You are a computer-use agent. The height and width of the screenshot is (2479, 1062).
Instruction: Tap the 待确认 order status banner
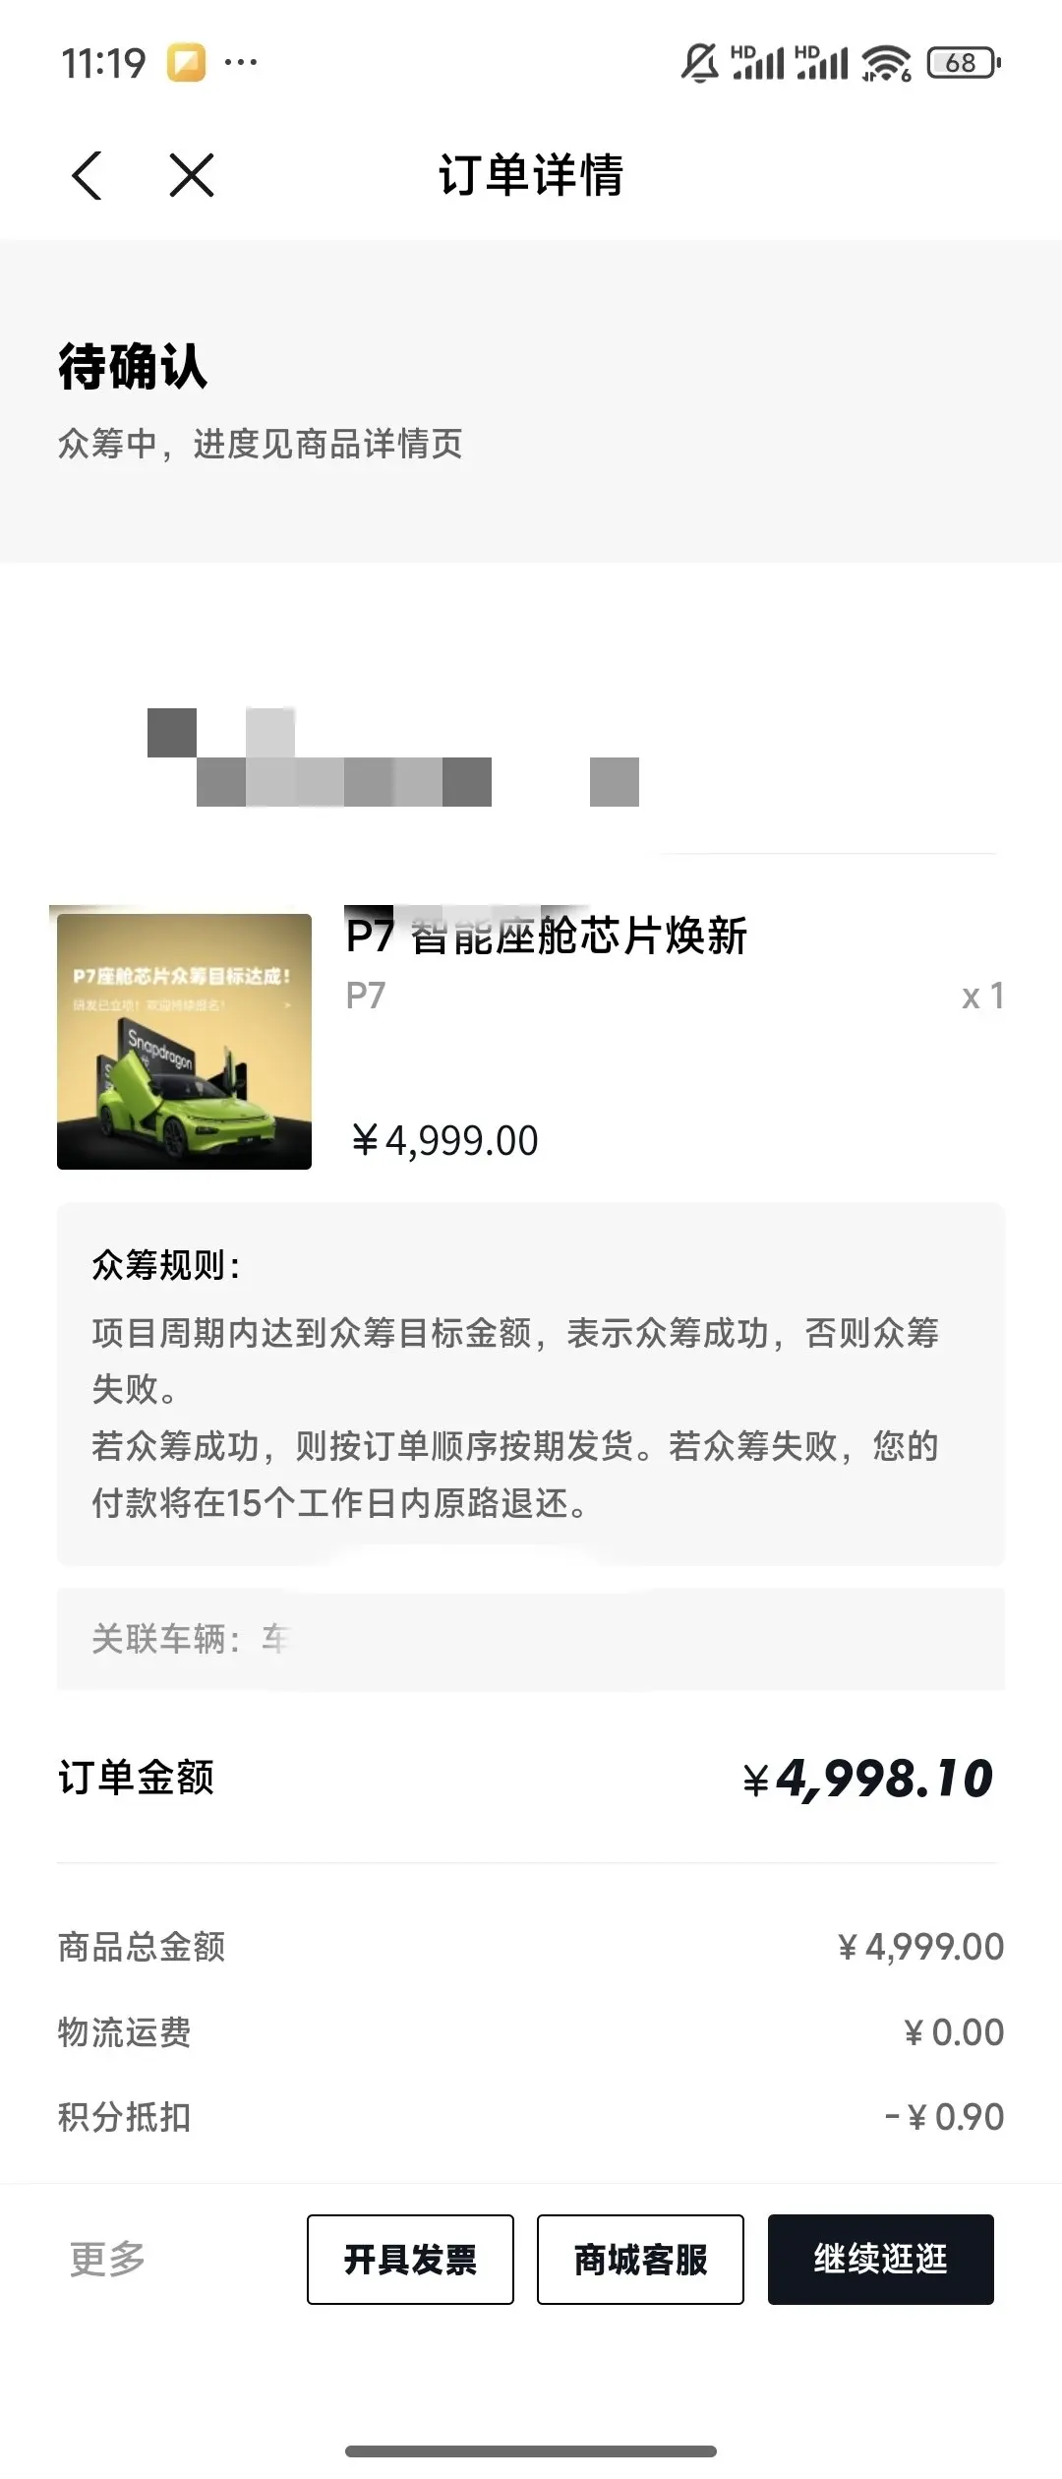click(531, 401)
